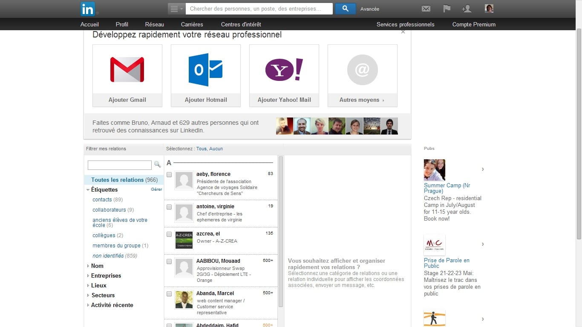This screenshot has width=582, height=327.
Task: Click the Ajouter Yahoo! Mail button
Action: point(284,100)
